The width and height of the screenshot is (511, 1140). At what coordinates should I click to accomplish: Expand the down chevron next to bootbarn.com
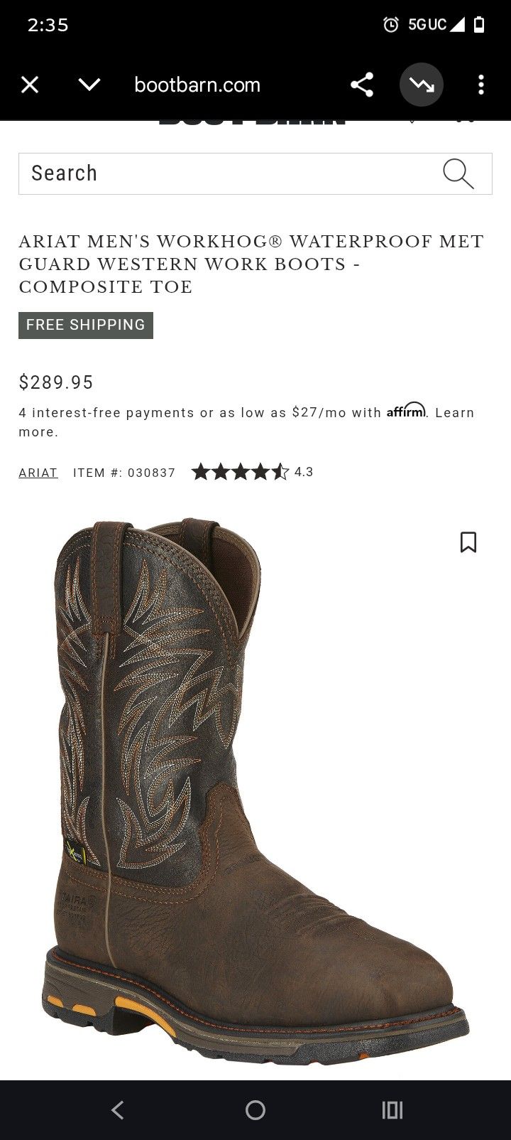click(x=89, y=85)
